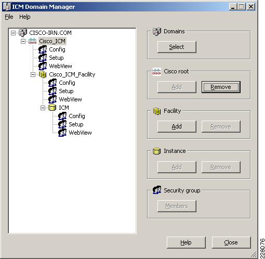
Task: Click the Cisco logo icon beside Cisco_ICM
Action: pos(32,41)
